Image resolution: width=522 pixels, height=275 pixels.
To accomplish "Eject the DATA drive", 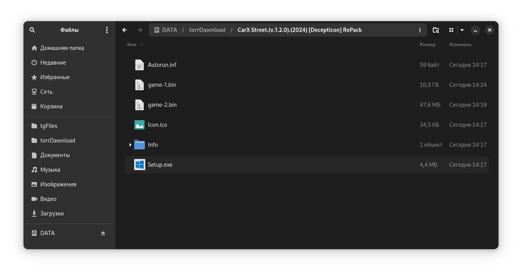I will point(103,233).
